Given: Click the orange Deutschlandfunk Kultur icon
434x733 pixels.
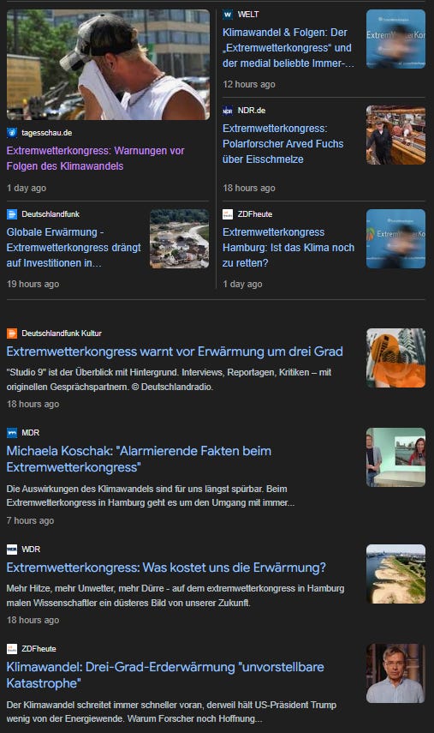Looking at the screenshot, I should (12, 333).
